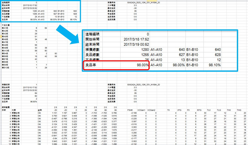Screen dimensions: 248x145
Task: Select the 不良位置 header cell
Action: 6,25
